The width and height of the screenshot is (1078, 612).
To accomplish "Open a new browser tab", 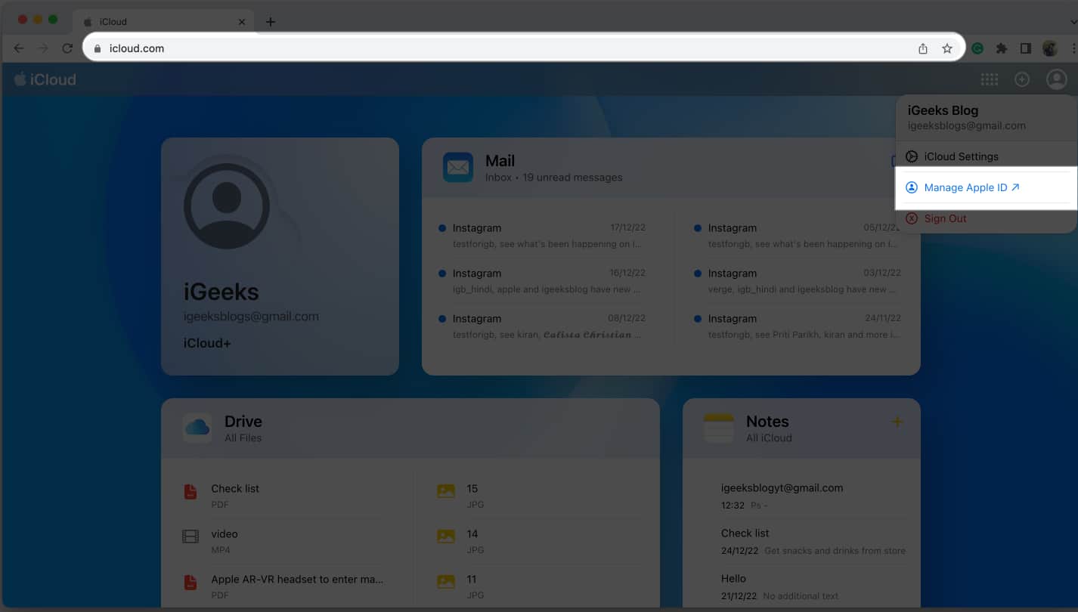I will [270, 21].
